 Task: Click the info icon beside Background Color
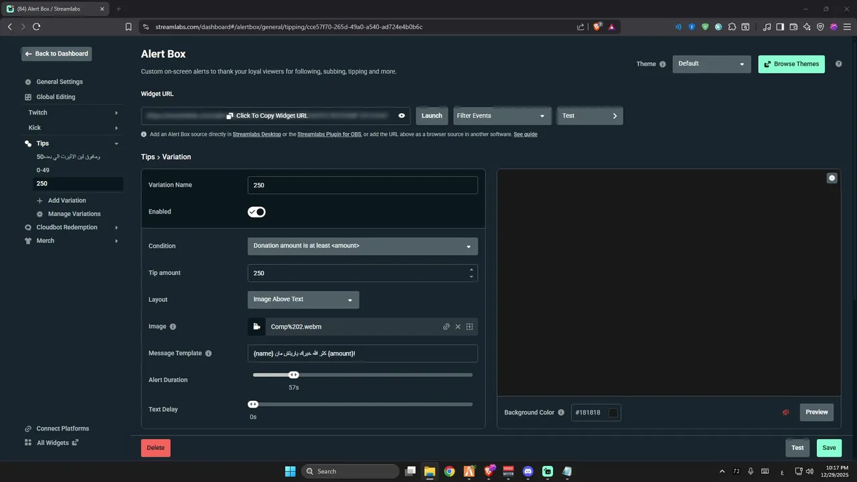coord(561,412)
